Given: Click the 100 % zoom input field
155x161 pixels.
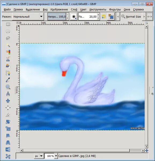Looking at the screenshot, I should pos(49,156).
